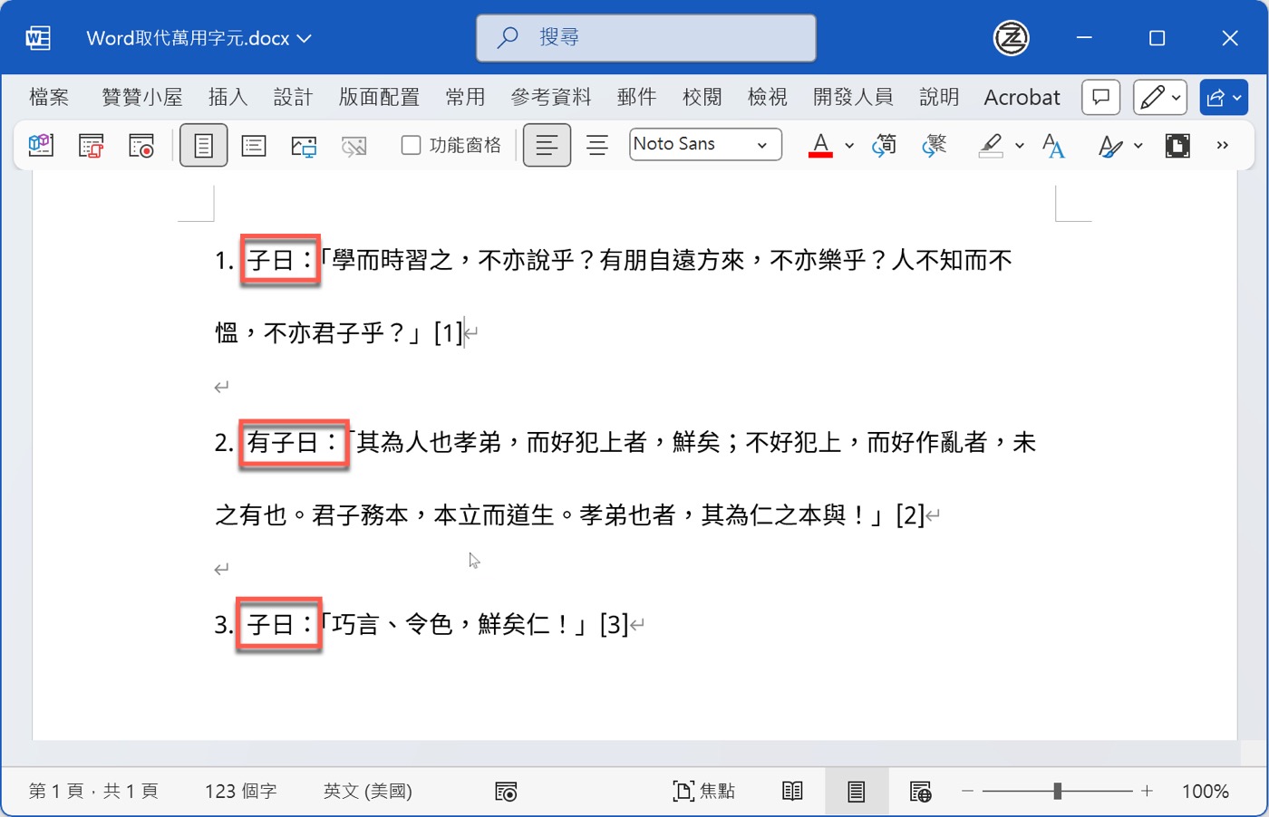This screenshot has height=817, width=1269.
Task: Switch to the 設計 tab
Action: 293,97
